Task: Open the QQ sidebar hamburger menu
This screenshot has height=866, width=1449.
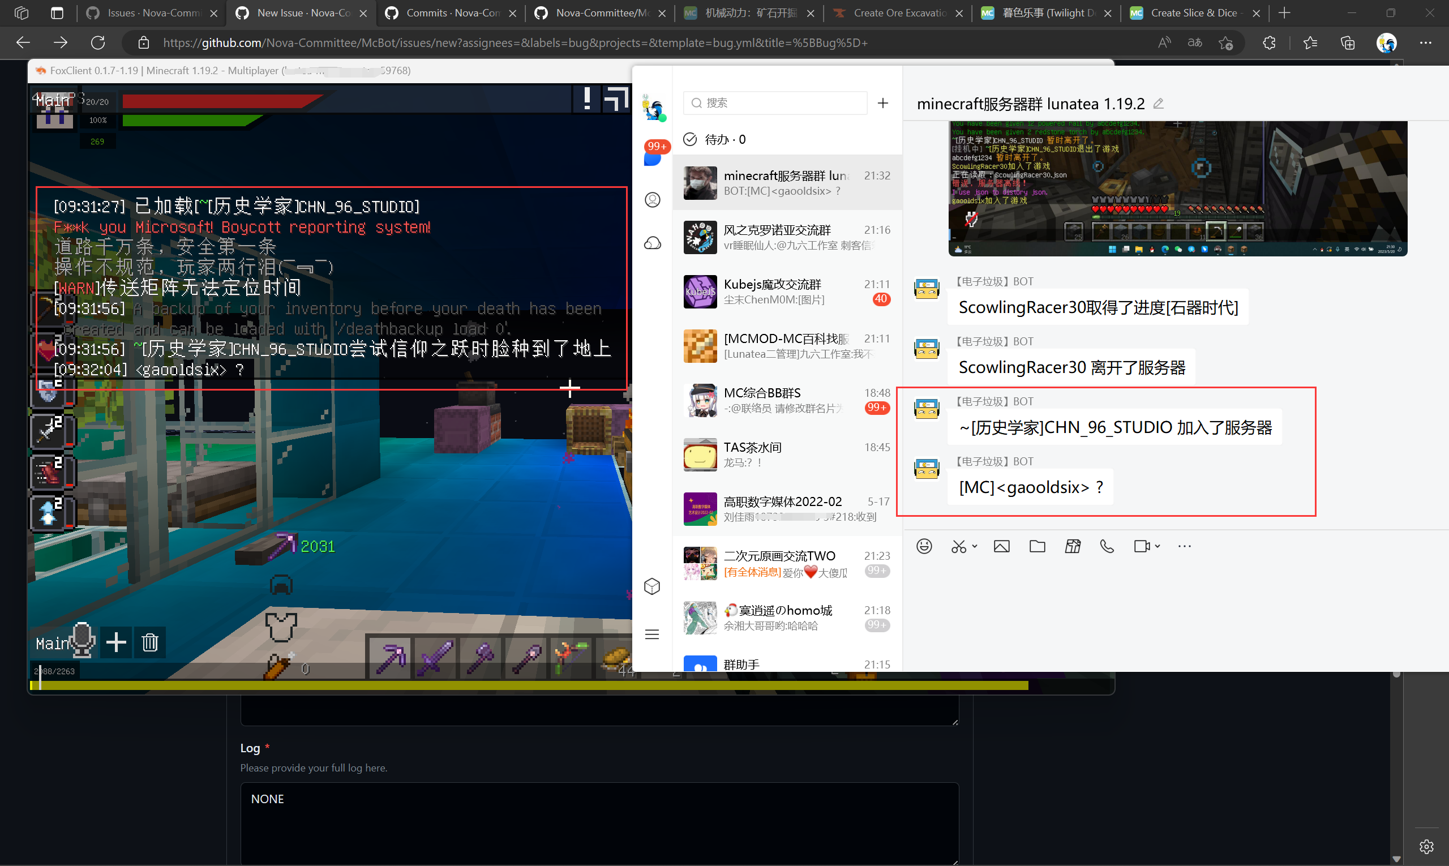Action: click(652, 635)
